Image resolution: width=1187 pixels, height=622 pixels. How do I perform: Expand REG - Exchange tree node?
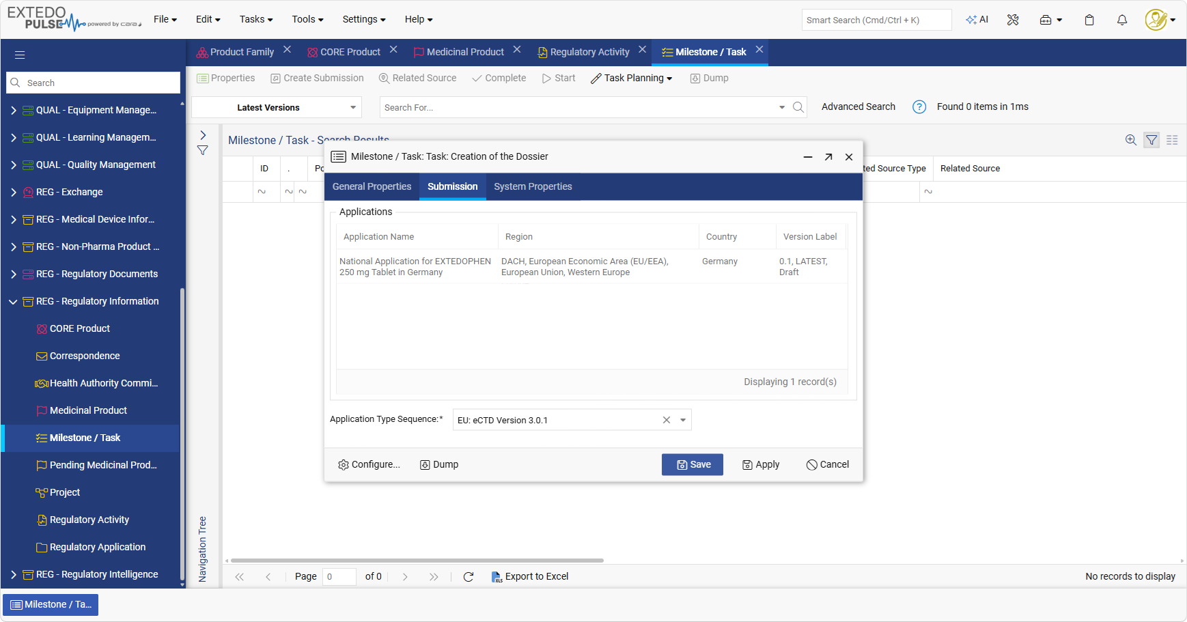point(14,192)
